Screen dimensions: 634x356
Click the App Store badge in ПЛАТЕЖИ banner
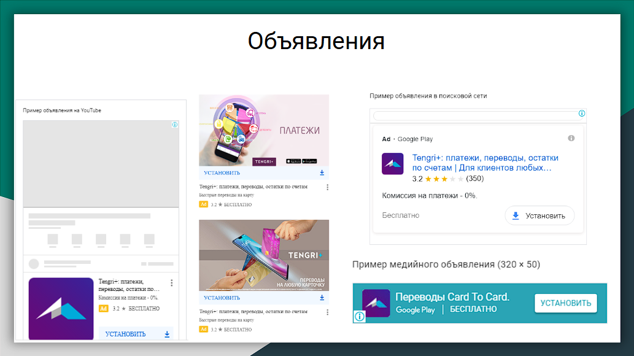point(293,161)
